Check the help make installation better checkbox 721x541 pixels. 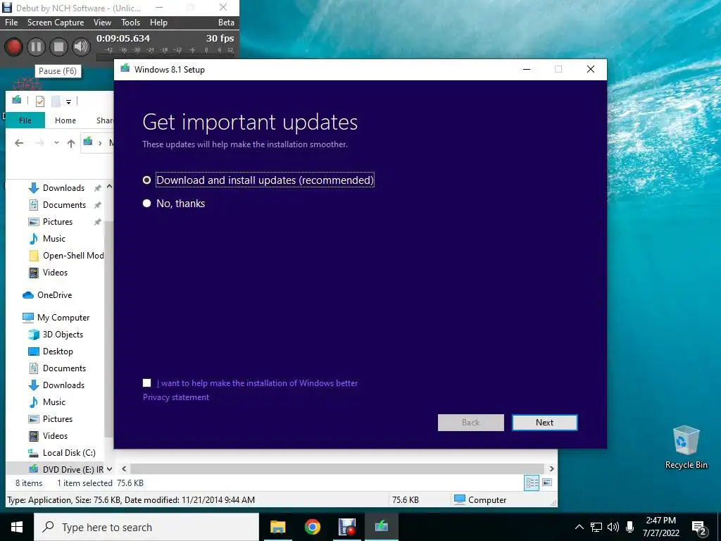point(146,383)
